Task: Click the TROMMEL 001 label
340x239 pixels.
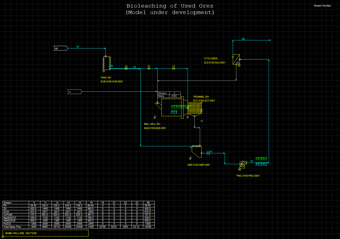Action: pyautogui.click(x=201, y=97)
